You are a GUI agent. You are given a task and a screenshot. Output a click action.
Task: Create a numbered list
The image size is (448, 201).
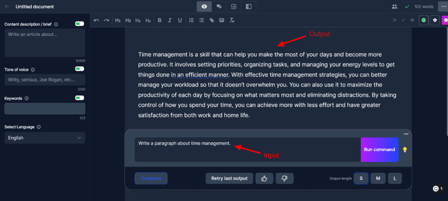click(x=192, y=20)
